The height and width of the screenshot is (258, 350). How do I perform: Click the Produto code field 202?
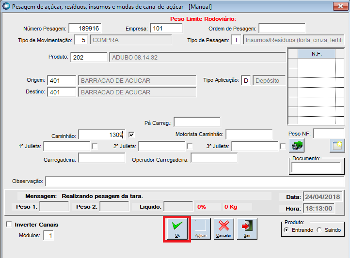pyautogui.click(x=89, y=57)
